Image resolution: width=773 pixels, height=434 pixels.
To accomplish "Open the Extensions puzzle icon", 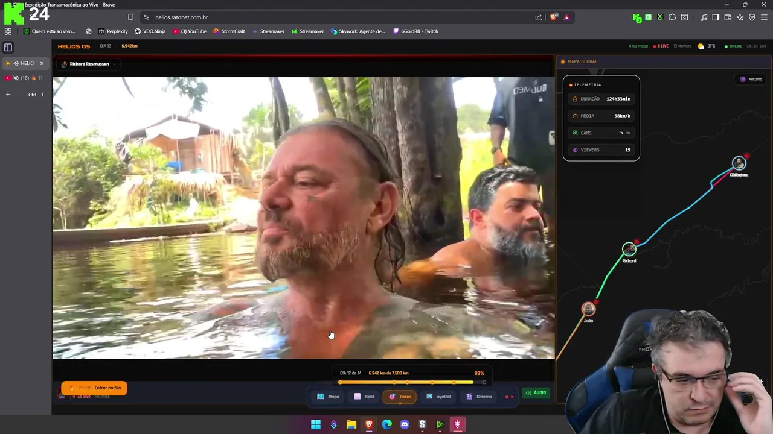I will pyautogui.click(x=672, y=17).
